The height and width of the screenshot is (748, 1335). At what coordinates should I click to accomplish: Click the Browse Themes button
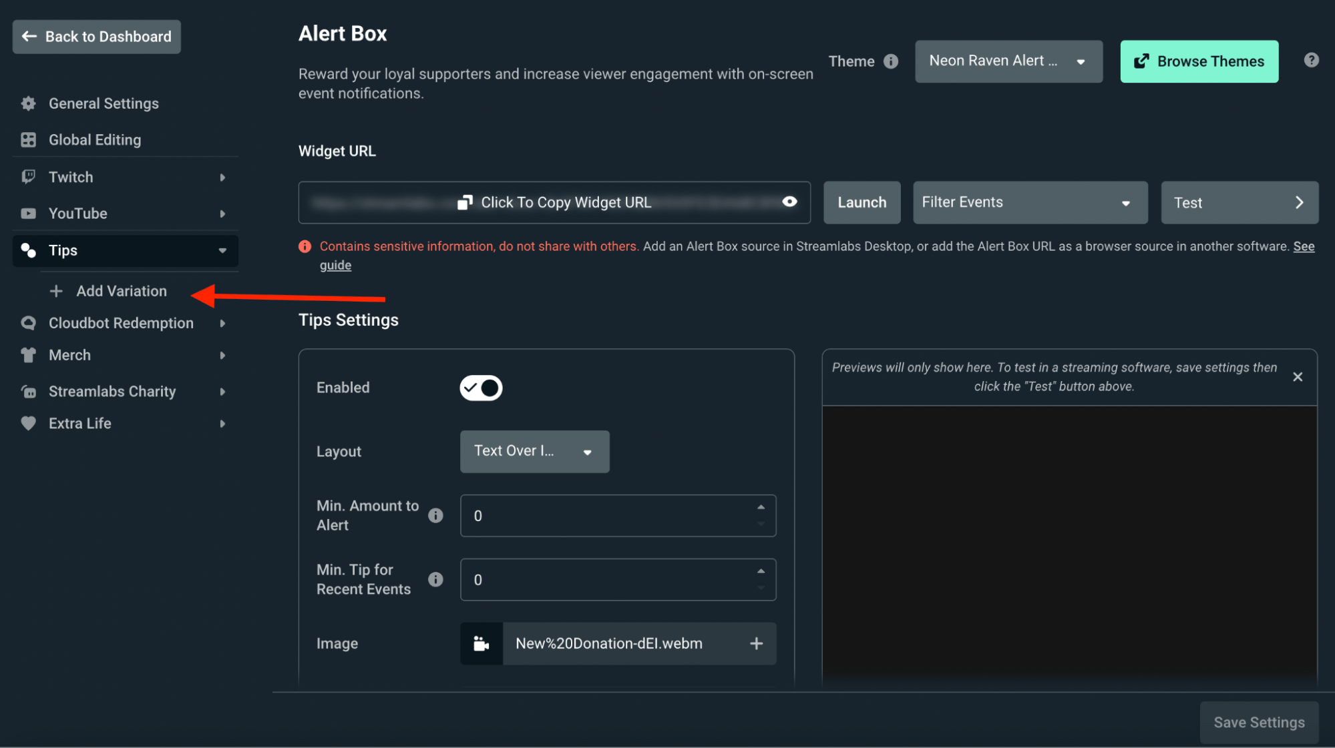1199,61
